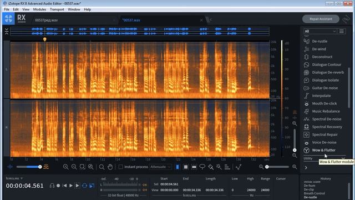Screen dimensions: 355x200
Task: Click the find similar event checkmark icon
Action: tap(239, 167)
